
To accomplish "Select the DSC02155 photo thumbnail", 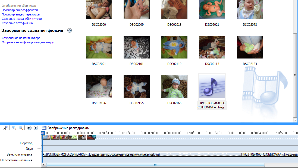I will (137, 86).
